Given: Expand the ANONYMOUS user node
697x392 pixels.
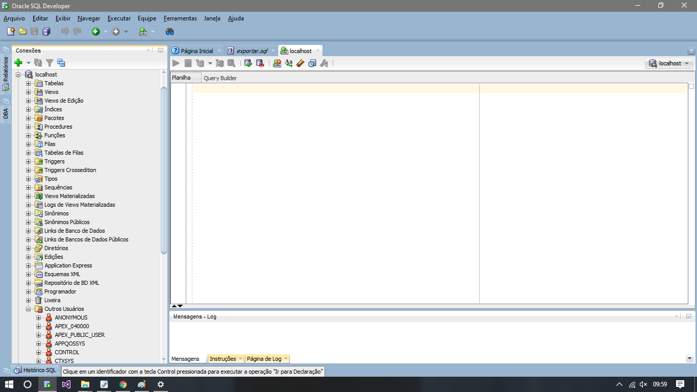Looking at the screenshot, I should (x=39, y=317).
